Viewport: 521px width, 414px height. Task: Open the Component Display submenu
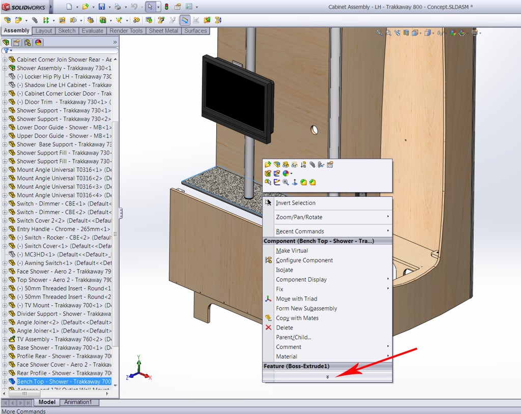301,279
